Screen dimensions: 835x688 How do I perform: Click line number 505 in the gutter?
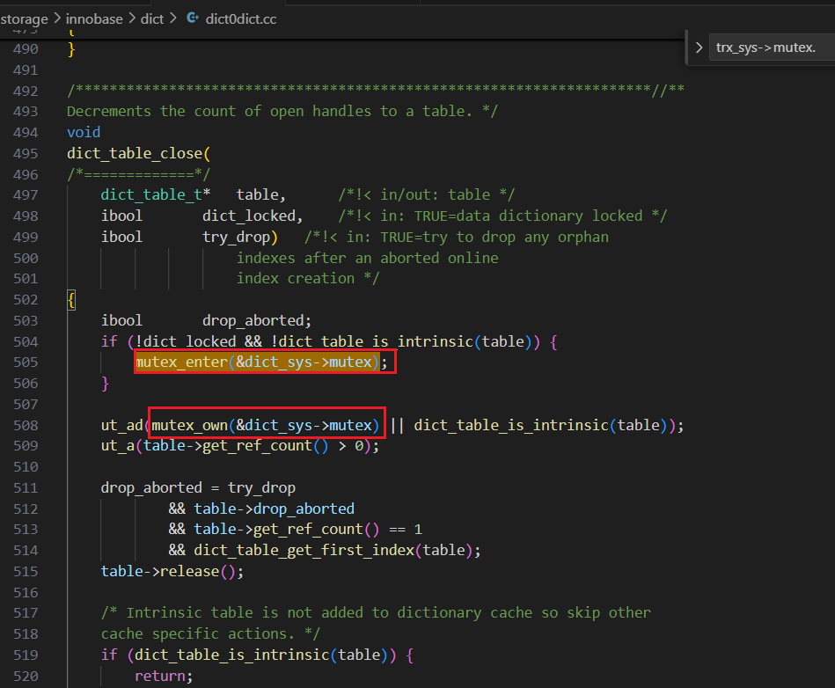26,362
